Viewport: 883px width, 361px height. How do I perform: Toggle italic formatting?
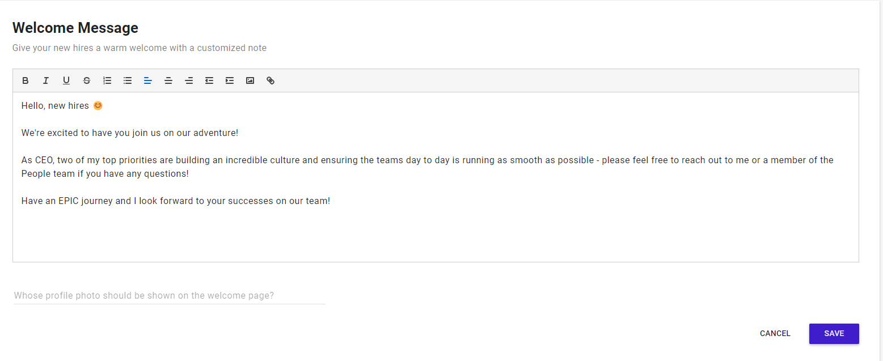[x=46, y=80]
